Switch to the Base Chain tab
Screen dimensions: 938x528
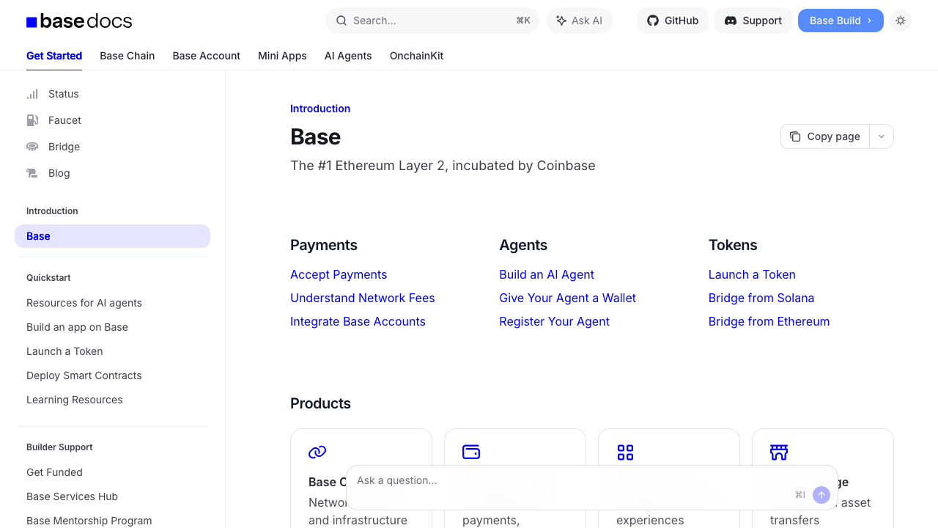[x=127, y=56]
